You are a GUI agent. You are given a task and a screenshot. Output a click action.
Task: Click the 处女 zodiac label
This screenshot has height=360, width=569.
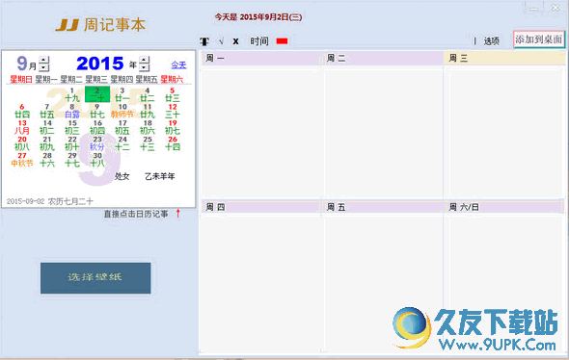(122, 176)
